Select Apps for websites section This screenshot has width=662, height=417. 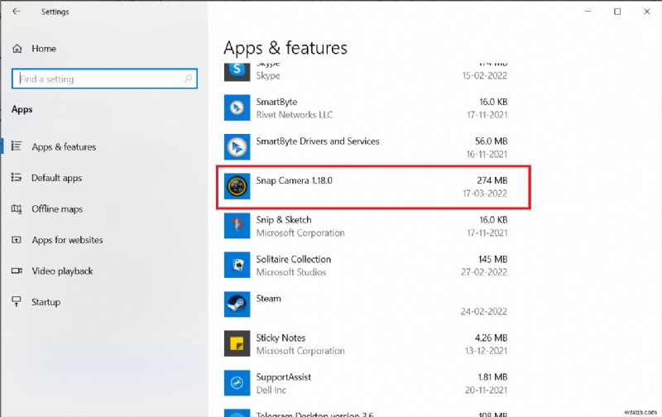(x=66, y=240)
